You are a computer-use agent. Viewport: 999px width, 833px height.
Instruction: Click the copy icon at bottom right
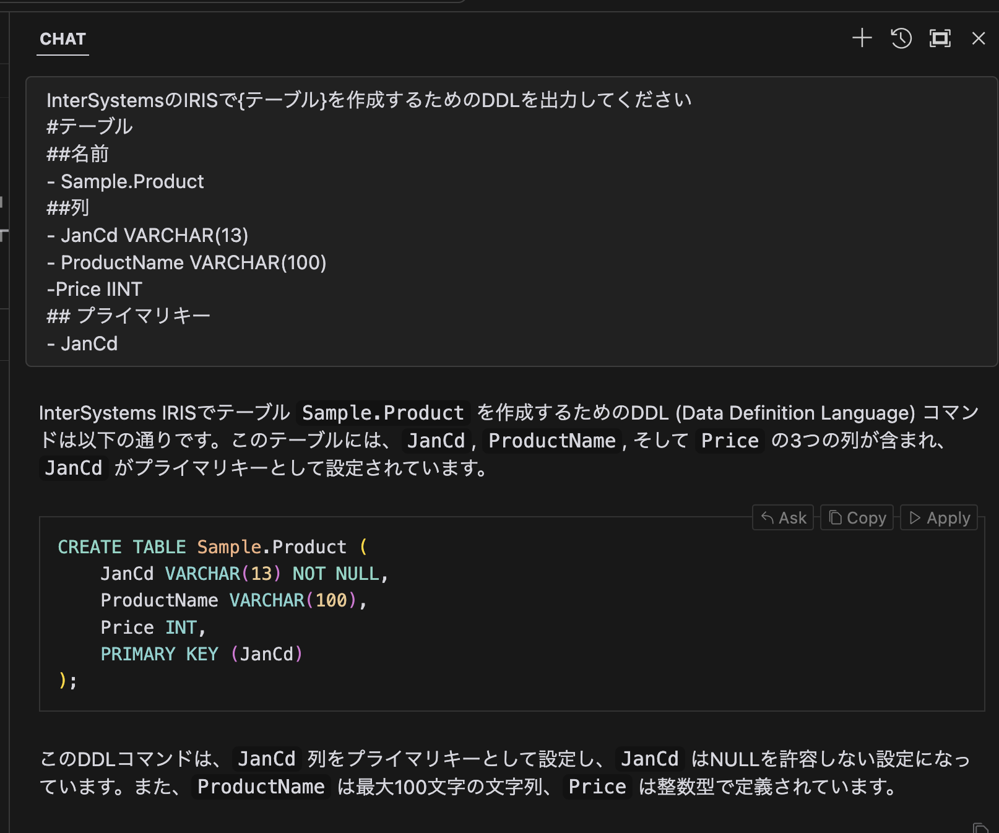click(x=980, y=827)
